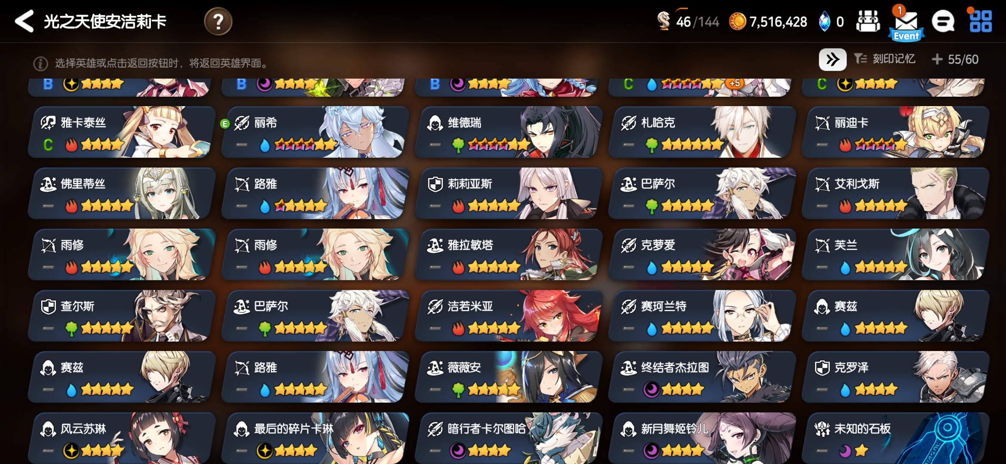The image size is (1006, 464).
Task: Choose the 终结者杰拉图 hero card
Action: click(x=702, y=377)
